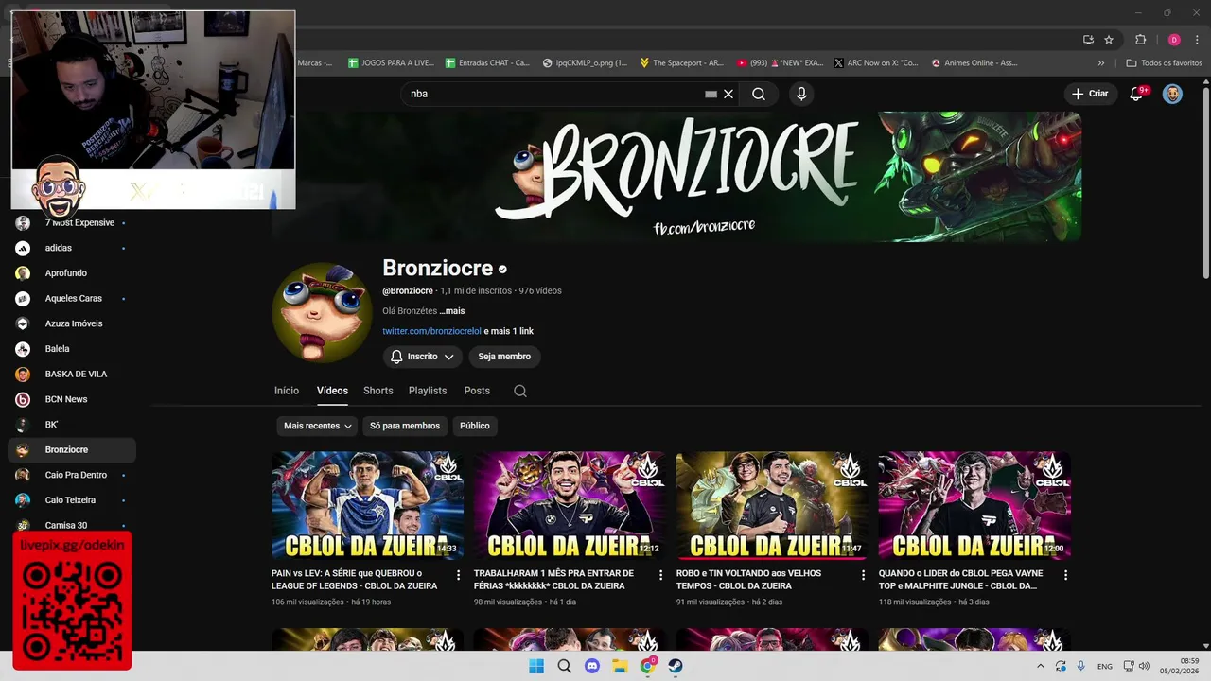Bookmark this page with the star icon

point(1109,40)
